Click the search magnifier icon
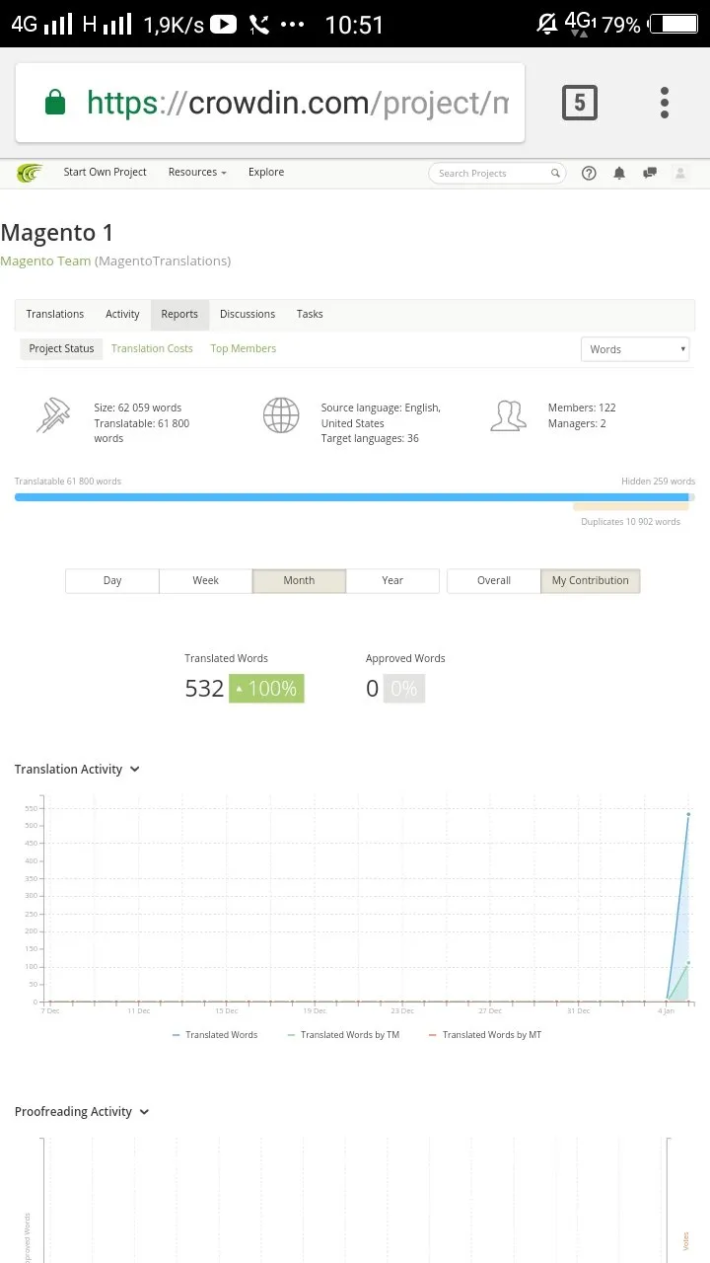710x1263 pixels. (555, 173)
